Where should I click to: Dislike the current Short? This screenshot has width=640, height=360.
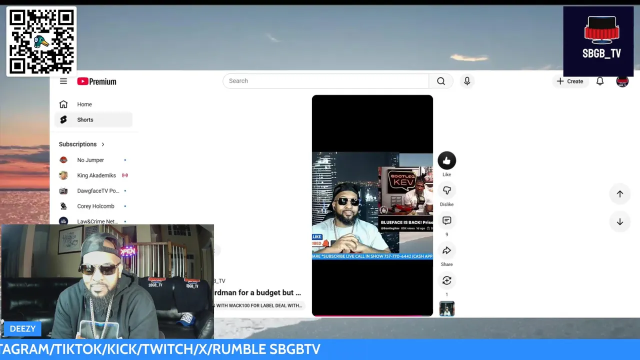(x=447, y=190)
